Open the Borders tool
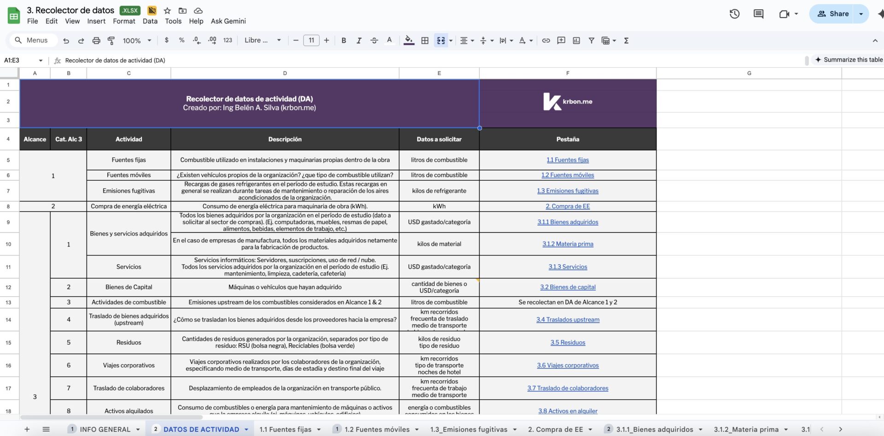The height and width of the screenshot is (436, 884). [425, 40]
